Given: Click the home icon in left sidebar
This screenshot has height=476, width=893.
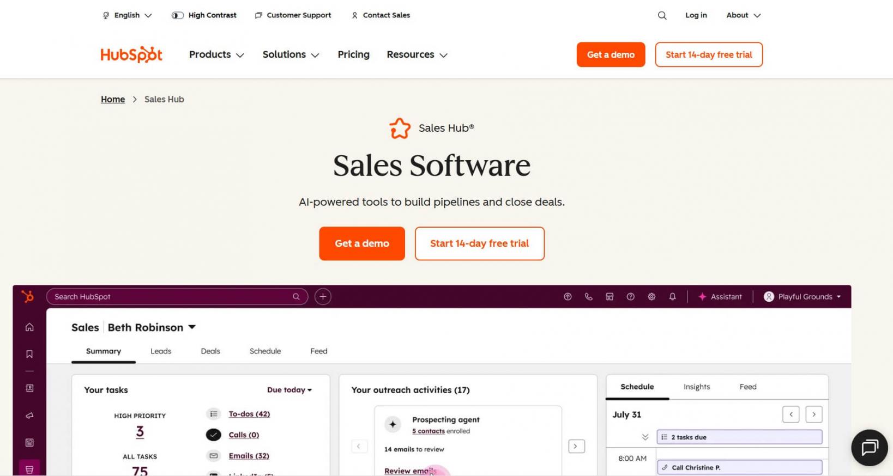Looking at the screenshot, I should pos(29,327).
